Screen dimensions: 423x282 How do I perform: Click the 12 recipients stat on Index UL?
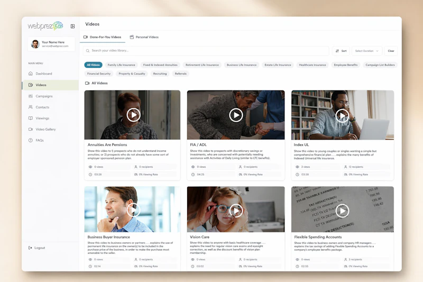pos(353,167)
